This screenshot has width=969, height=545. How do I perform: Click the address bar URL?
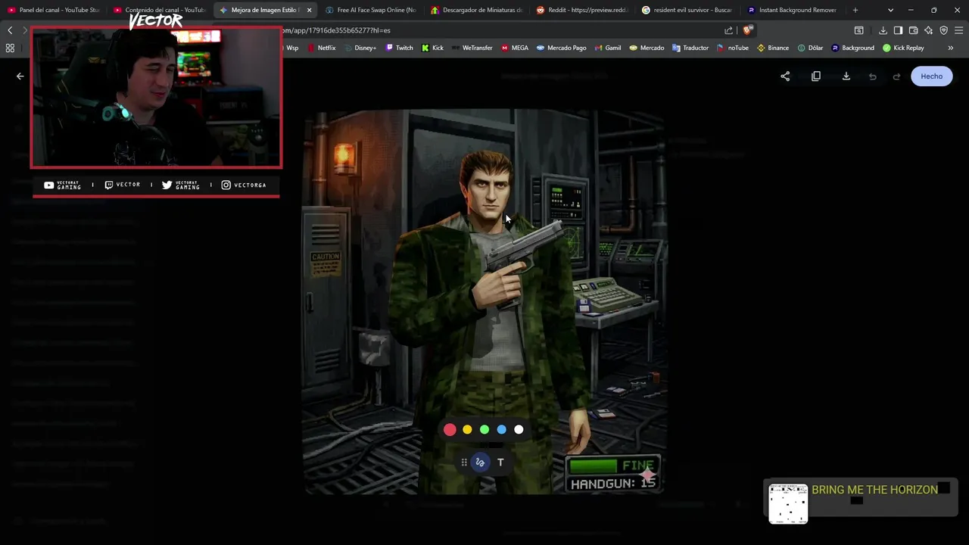(336, 30)
